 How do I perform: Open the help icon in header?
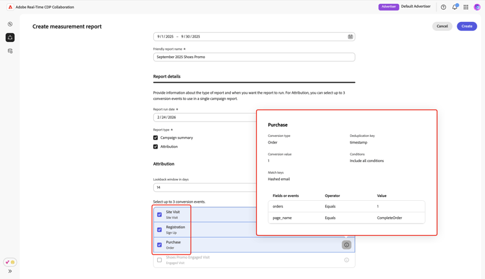point(444,7)
